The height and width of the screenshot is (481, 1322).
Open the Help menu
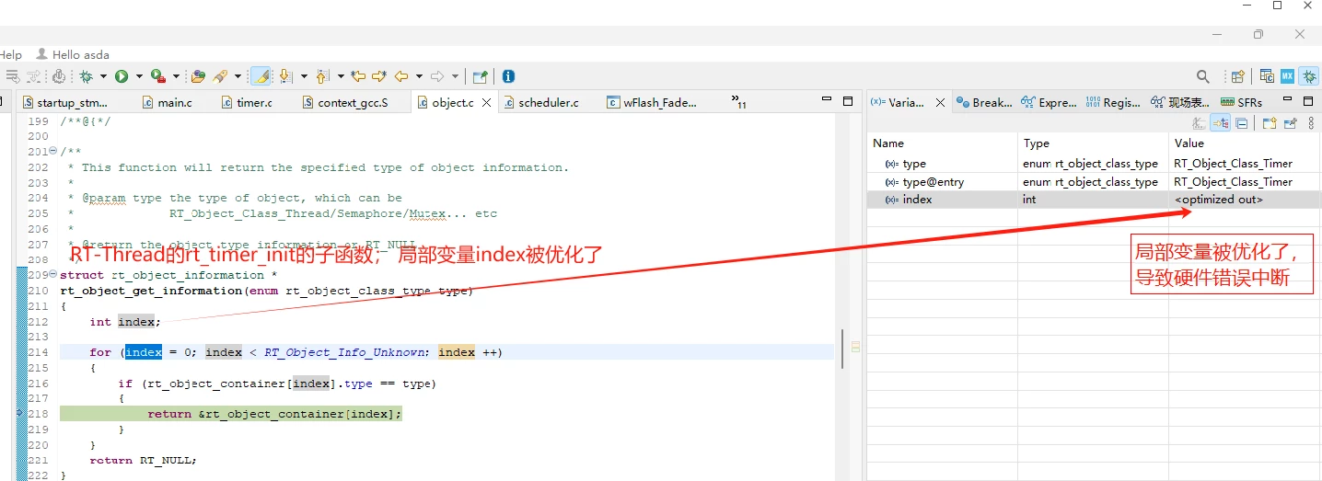click(10, 55)
